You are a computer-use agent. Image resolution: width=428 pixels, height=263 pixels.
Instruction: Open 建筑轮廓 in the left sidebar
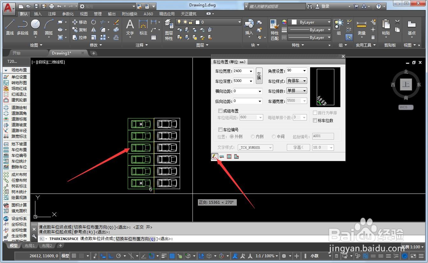15,100
